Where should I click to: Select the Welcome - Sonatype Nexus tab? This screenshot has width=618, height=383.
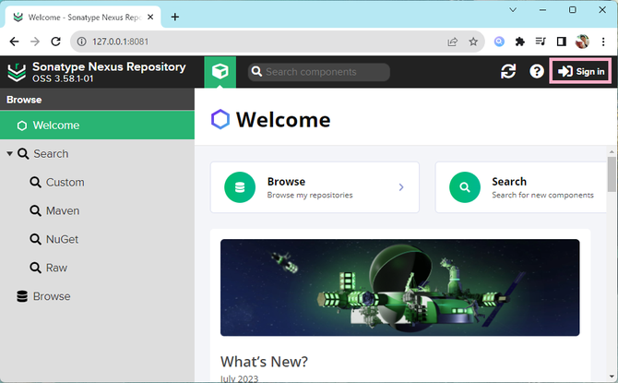tap(83, 18)
